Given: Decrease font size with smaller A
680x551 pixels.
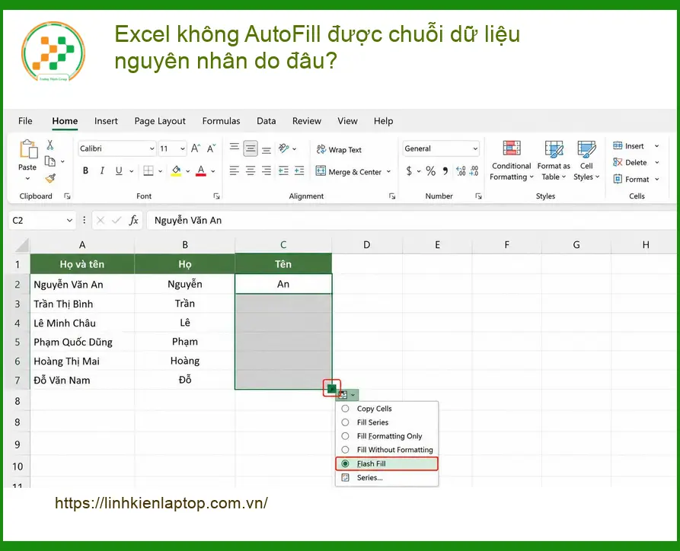Looking at the screenshot, I should [x=211, y=148].
